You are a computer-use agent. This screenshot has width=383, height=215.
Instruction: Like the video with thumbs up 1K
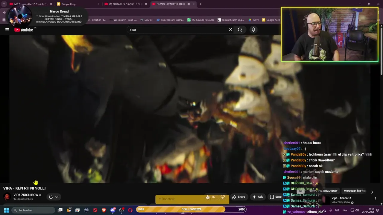click(x=210, y=197)
